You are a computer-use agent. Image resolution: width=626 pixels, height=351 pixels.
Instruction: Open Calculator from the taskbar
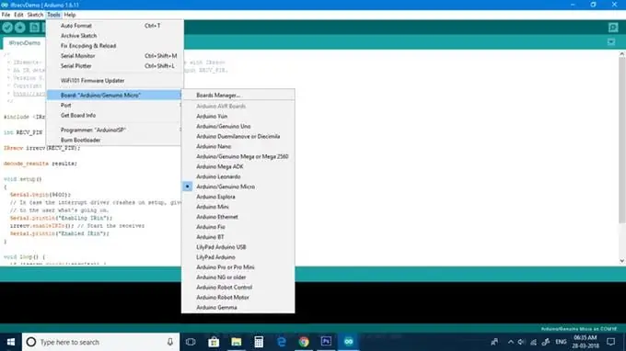point(259,342)
